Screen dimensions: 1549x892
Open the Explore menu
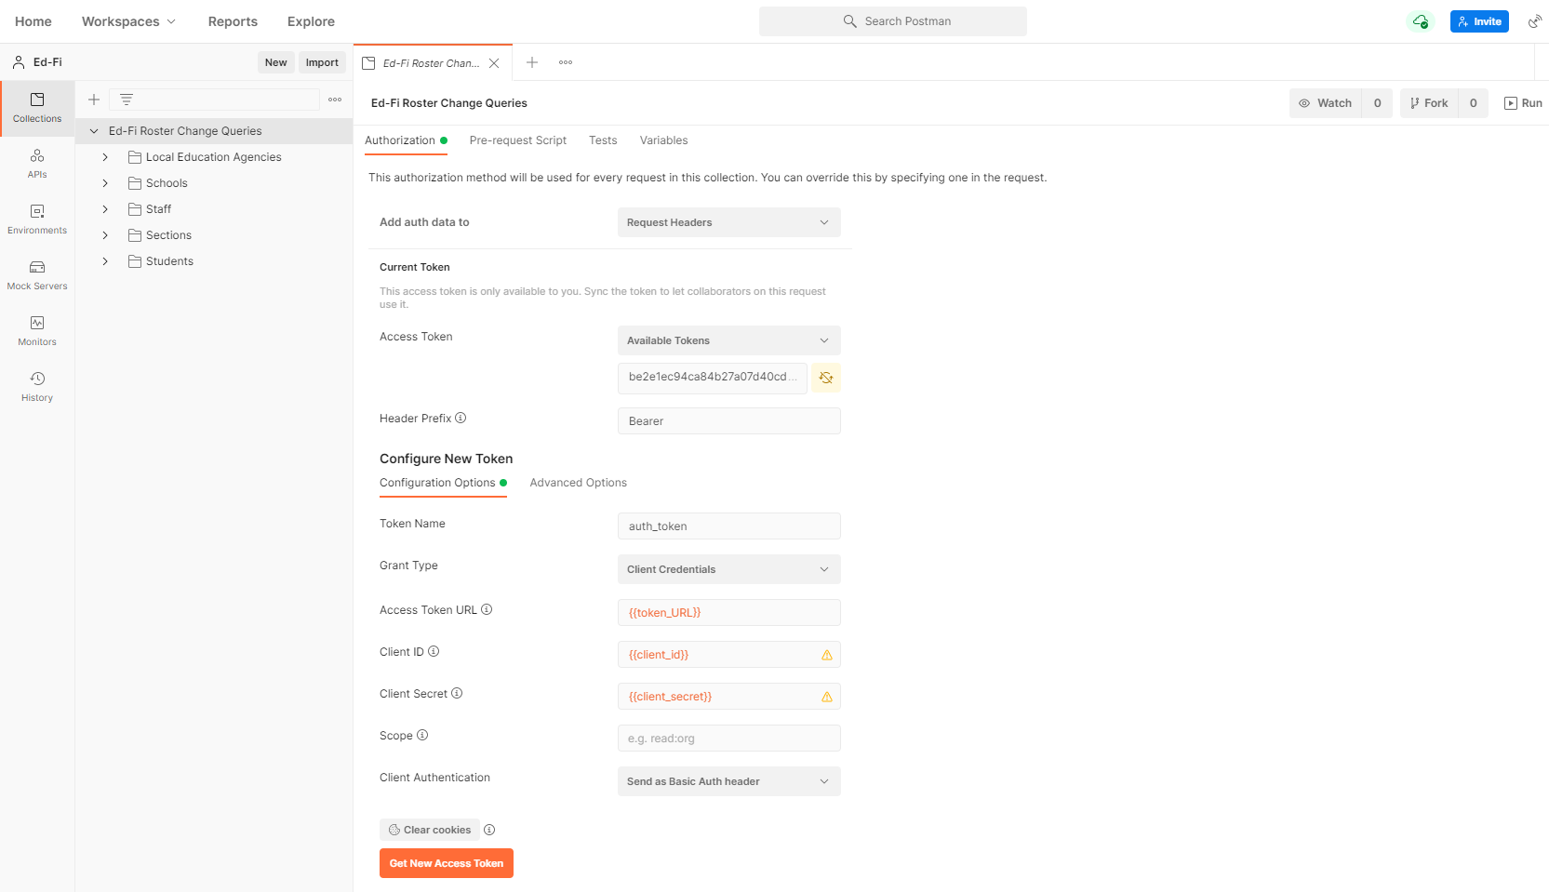pos(311,21)
